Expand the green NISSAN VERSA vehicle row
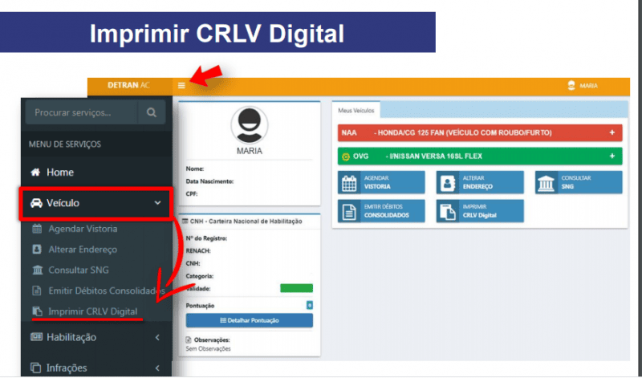The width and height of the screenshot is (642, 378). click(612, 156)
